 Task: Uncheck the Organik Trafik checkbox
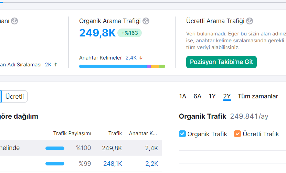coord(182,134)
